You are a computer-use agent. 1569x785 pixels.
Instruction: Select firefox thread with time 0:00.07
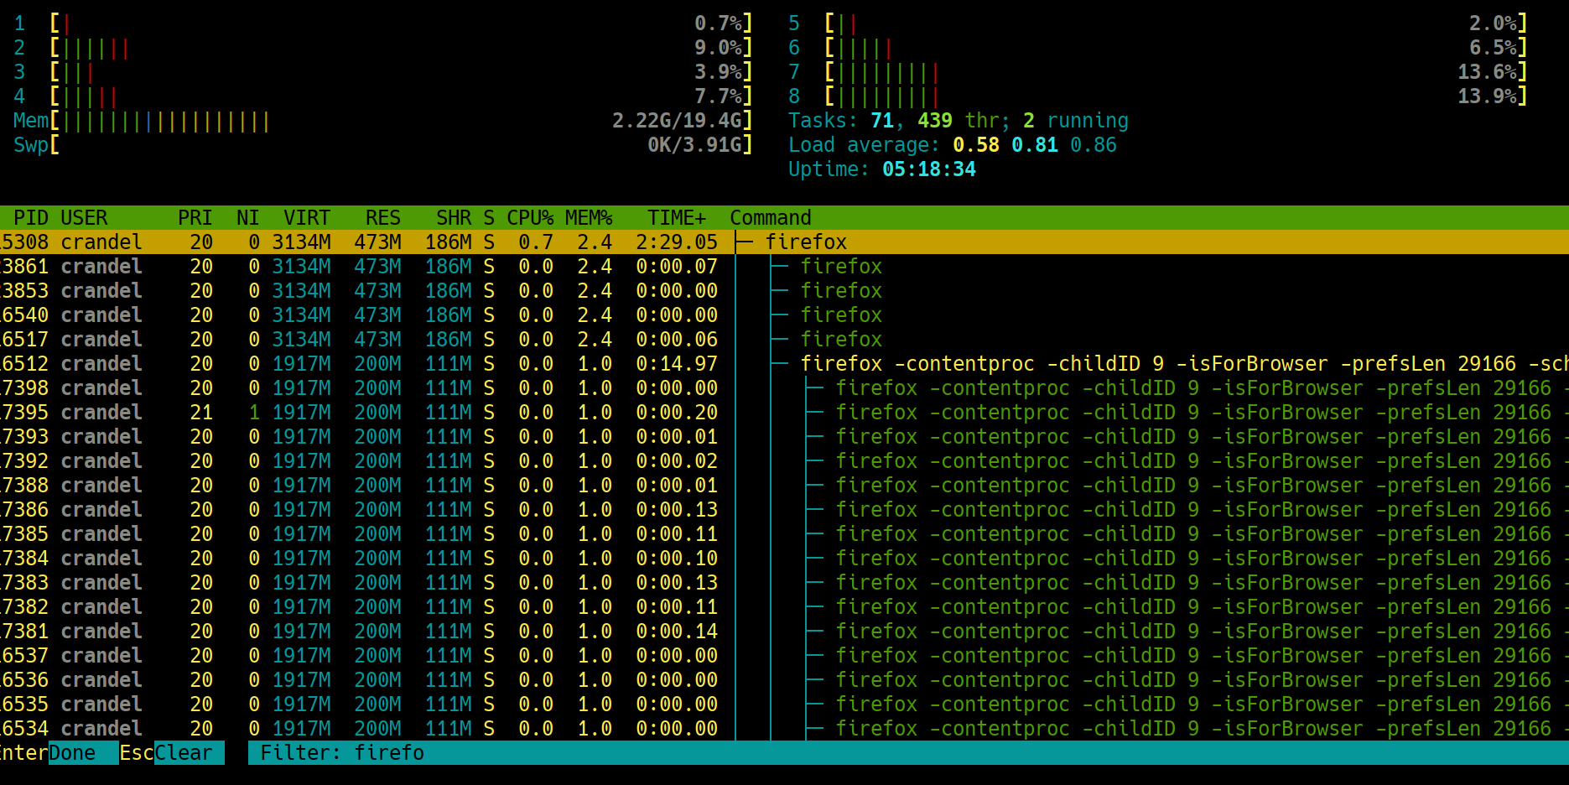(x=784, y=267)
